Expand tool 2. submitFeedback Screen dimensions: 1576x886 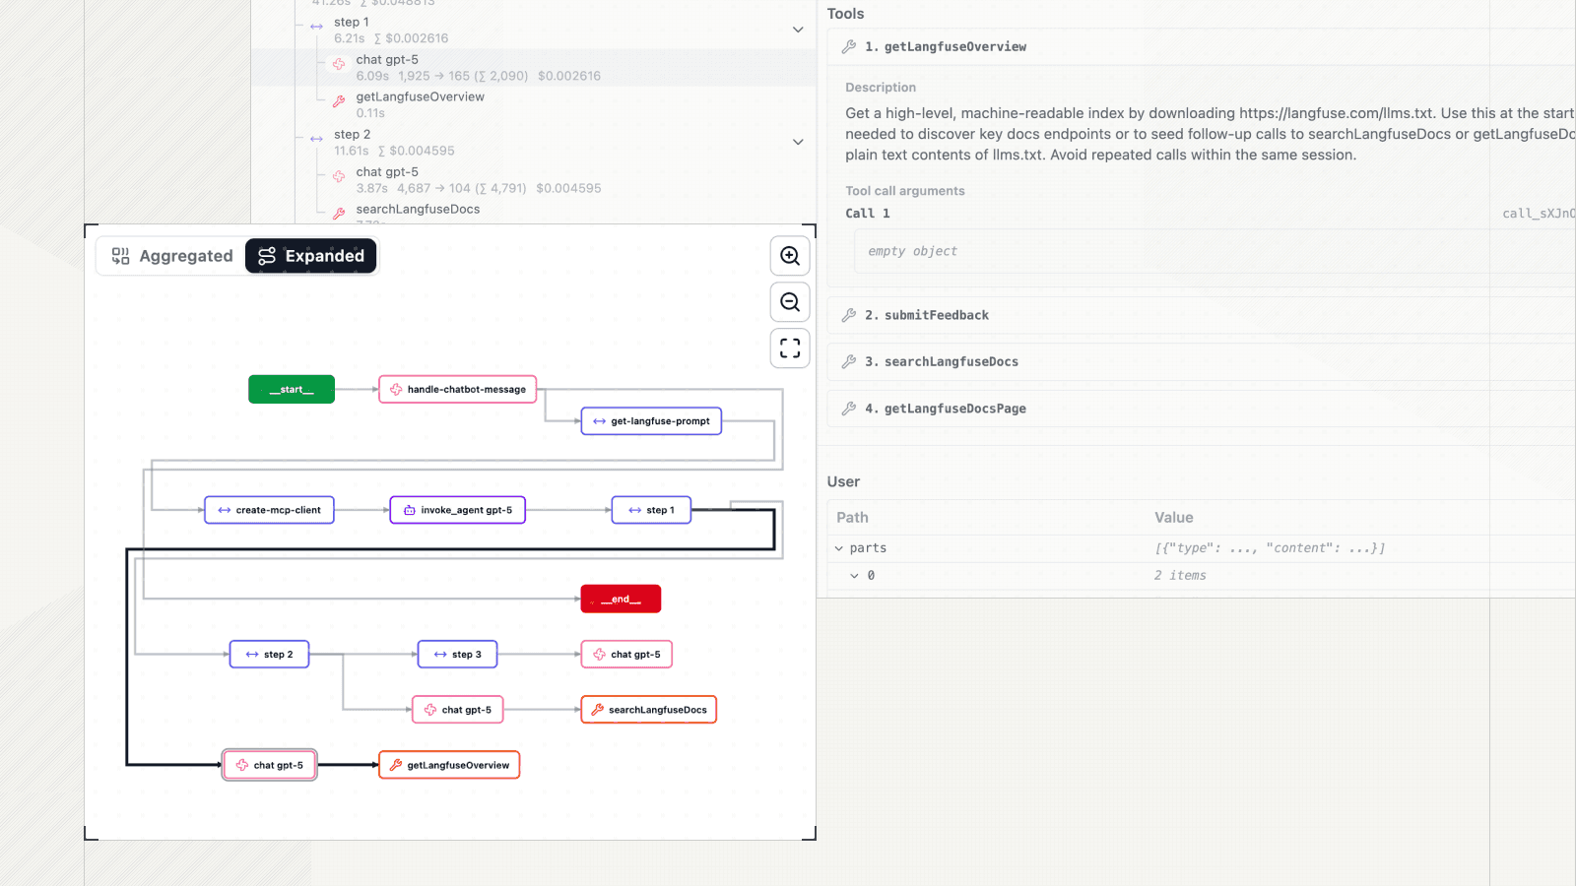point(1201,315)
